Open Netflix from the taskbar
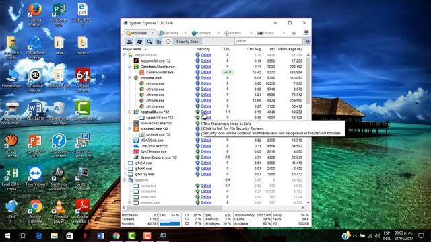The image size is (431, 242). [x=86, y=236]
